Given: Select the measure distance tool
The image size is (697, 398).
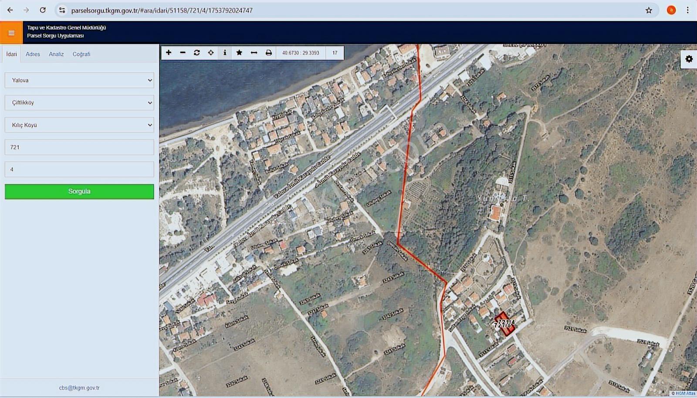Looking at the screenshot, I should [254, 53].
